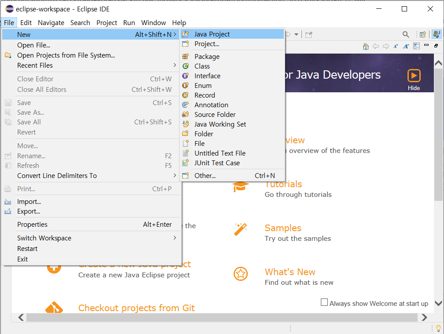
Task: Click the light bulb tip icon in the status bar
Action: 438,328
